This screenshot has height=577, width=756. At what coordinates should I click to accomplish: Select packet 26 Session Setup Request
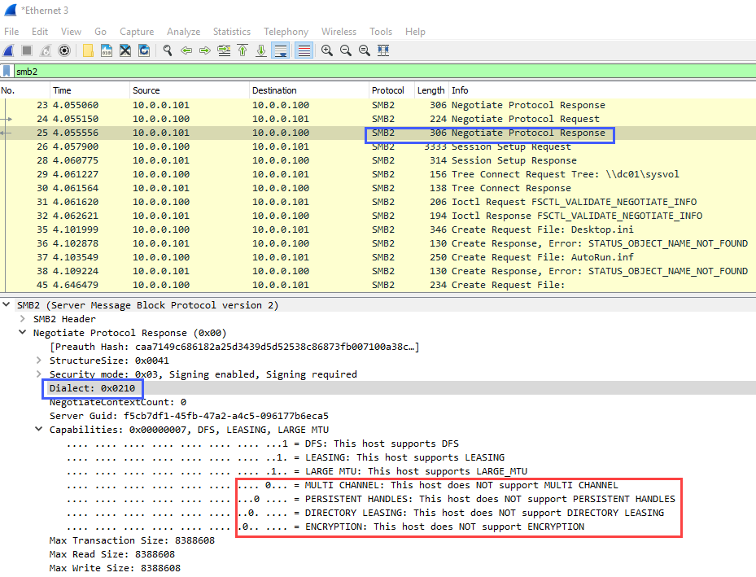tap(378, 146)
